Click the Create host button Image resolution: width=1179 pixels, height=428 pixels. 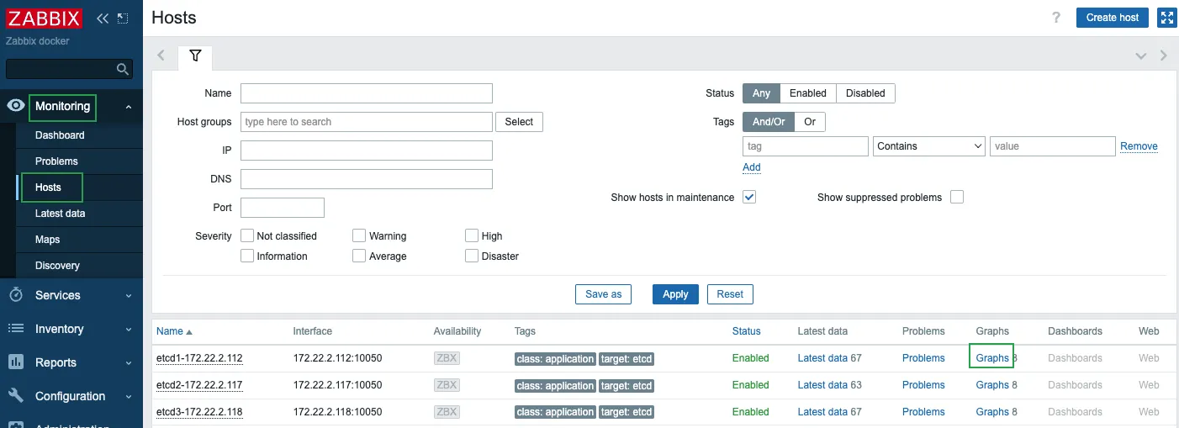tap(1112, 18)
